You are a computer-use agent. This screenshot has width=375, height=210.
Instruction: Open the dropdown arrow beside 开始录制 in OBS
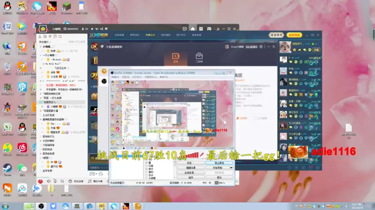pyautogui.click(x=231, y=168)
